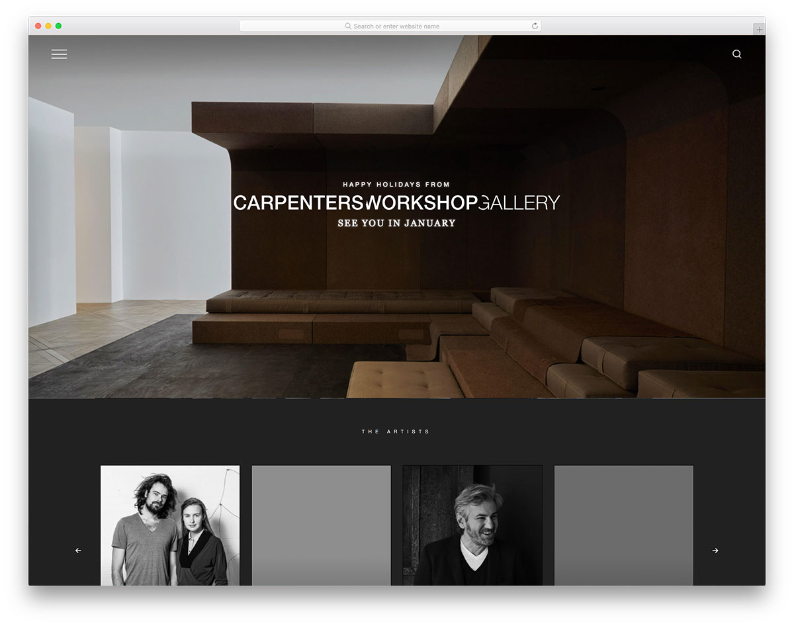Screen dimensions: 794x626
Task: Select the blank artist card after the duo portrait
Action: (x=321, y=525)
